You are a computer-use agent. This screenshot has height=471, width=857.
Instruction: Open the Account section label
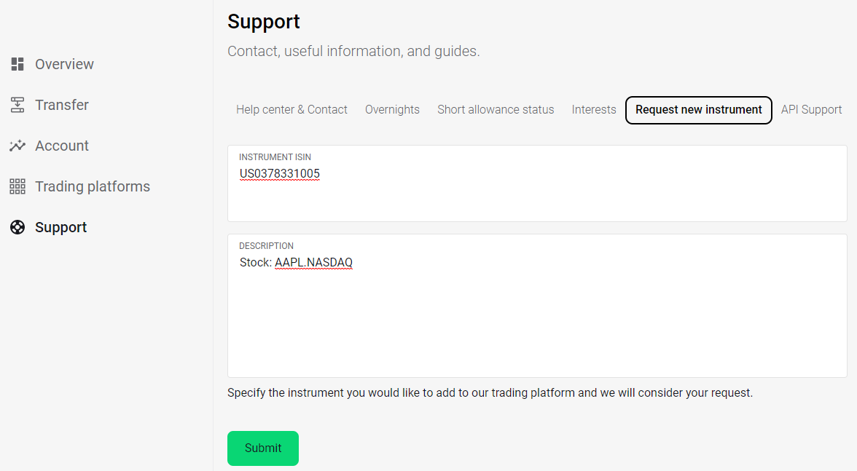[62, 146]
